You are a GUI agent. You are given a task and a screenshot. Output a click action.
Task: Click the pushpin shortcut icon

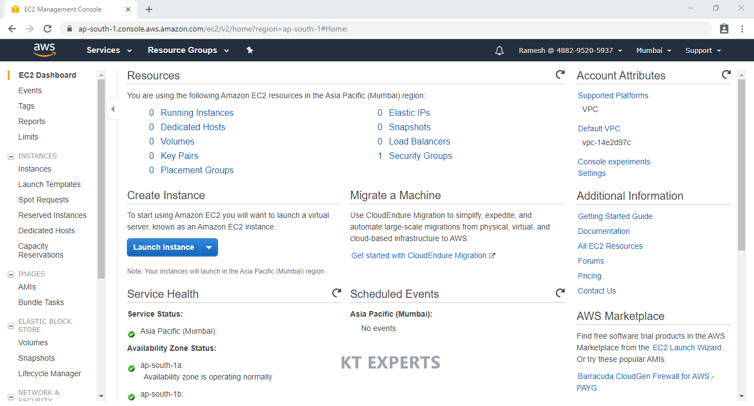[249, 50]
